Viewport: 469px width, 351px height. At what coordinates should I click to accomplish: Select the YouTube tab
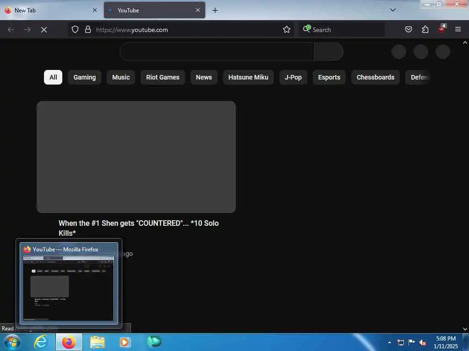[x=154, y=10]
